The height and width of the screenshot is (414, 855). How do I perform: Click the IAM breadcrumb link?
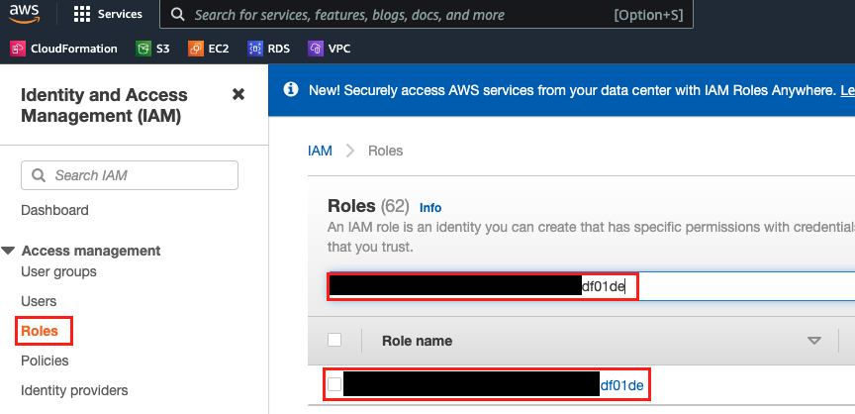pos(320,151)
